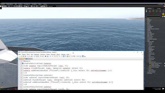Click the Save icon in Notepad++ toolbar

click(x=23, y=56)
